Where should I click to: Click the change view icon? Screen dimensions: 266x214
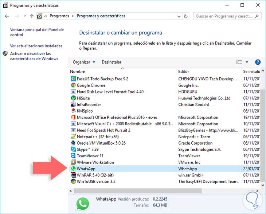pyautogui.click(x=239, y=62)
